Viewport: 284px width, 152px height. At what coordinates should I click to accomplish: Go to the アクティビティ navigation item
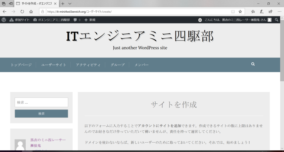click(x=88, y=65)
